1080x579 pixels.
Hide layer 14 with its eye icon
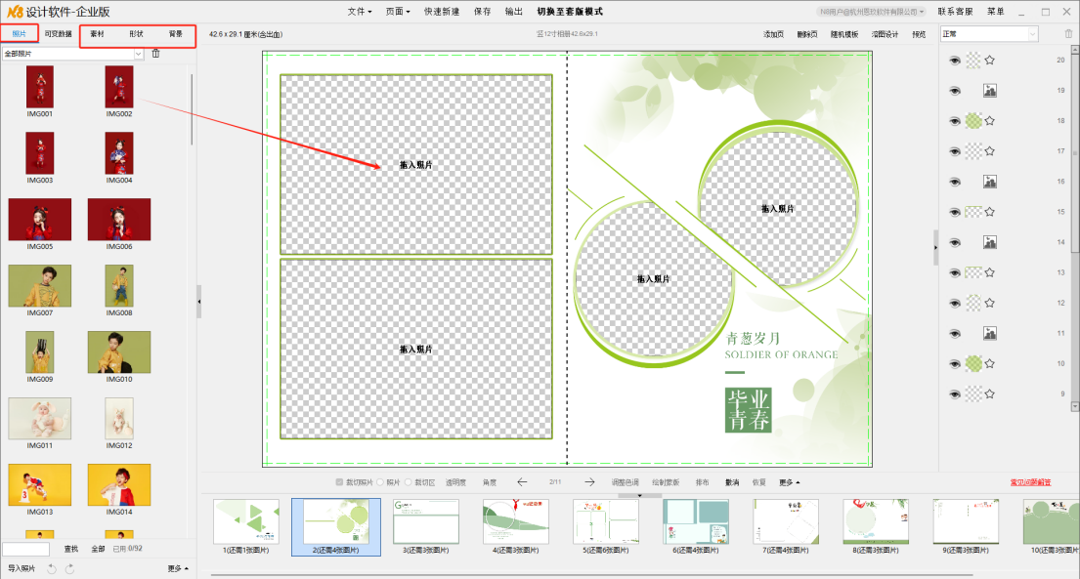pos(955,242)
